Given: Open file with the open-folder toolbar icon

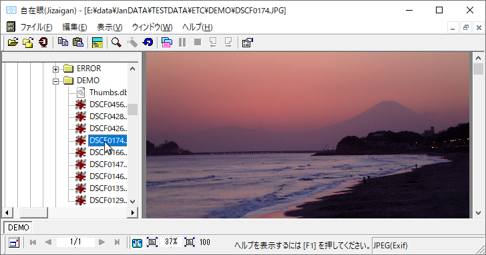Looking at the screenshot, I should tap(13, 43).
